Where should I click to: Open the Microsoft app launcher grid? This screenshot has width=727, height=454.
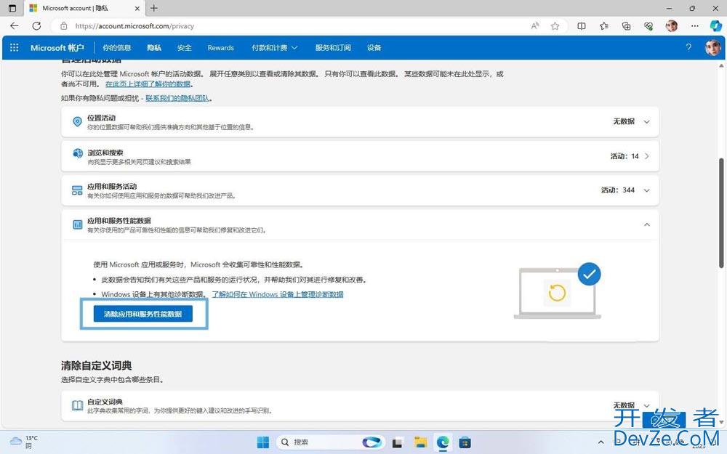click(x=15, y=47)
